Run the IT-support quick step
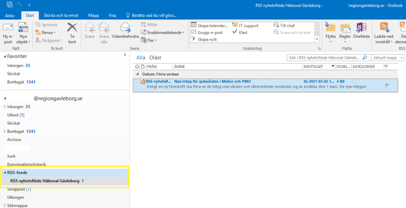This screenshot has width=406, height=208. point(245,25)
